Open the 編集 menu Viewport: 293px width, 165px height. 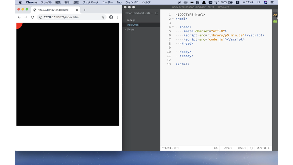[58, 2]
